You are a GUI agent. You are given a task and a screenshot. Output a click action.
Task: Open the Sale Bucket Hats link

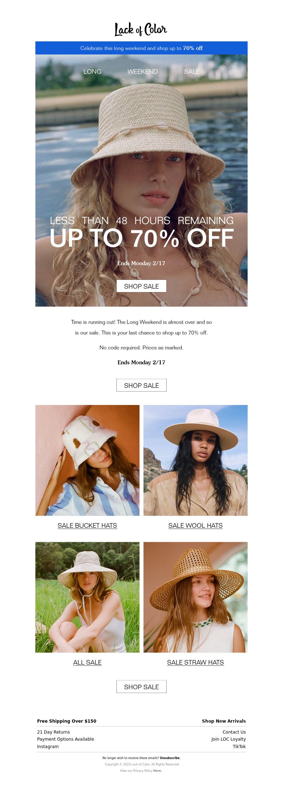[x=87, y=525]
